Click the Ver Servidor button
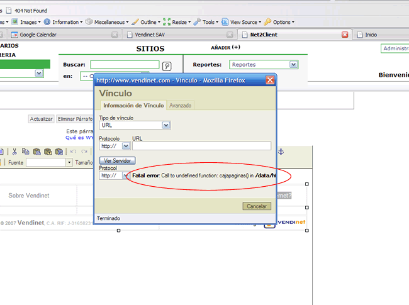 [x=118, y=160]
